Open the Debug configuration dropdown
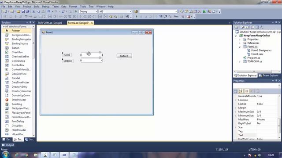 pyautogui.click(x=96, y=11)
